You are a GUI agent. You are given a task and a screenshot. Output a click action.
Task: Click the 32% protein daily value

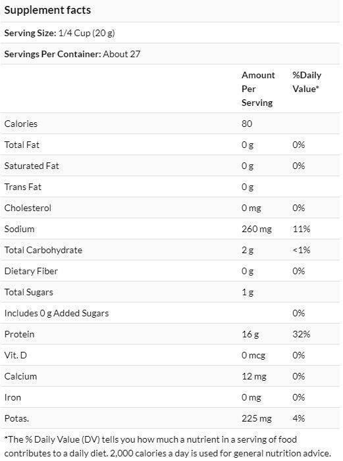coord(301,334)
